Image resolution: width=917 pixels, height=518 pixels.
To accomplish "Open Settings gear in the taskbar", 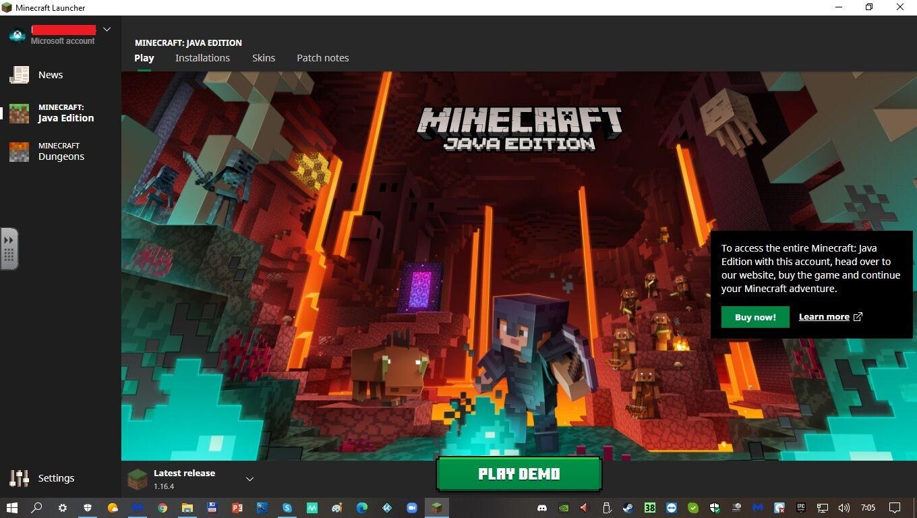I will (63, 508).
